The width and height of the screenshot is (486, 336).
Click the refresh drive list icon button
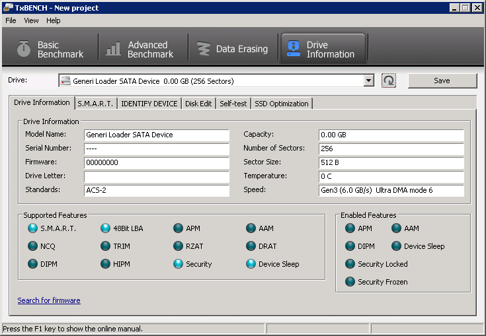click(389, 81)
